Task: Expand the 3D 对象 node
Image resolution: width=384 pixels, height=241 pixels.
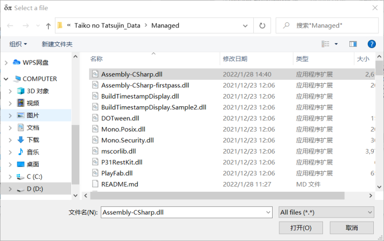Action: 10,91
